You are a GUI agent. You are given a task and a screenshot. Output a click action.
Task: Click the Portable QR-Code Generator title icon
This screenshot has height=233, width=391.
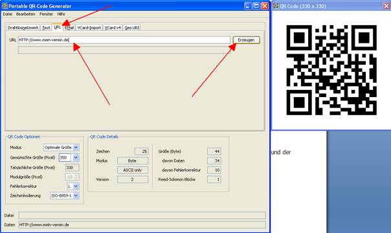click(x=5, y=6)
